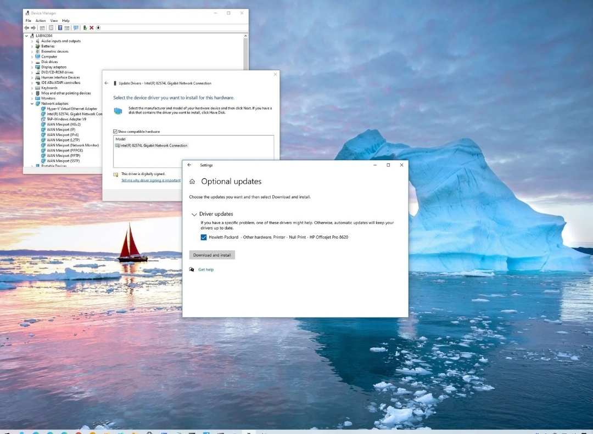Viewport: 593px width, 434px height.
Task: Click the blue Help icon in Device Manager toolbar
Action: pos(60,28)
